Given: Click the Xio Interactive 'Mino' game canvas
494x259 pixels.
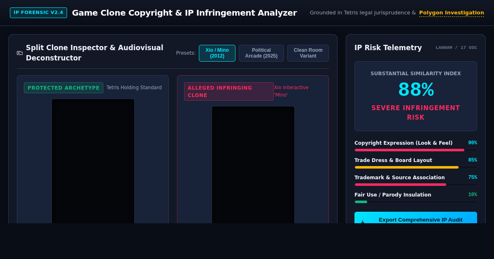Looking at the screenshot, I should point(253,165).
